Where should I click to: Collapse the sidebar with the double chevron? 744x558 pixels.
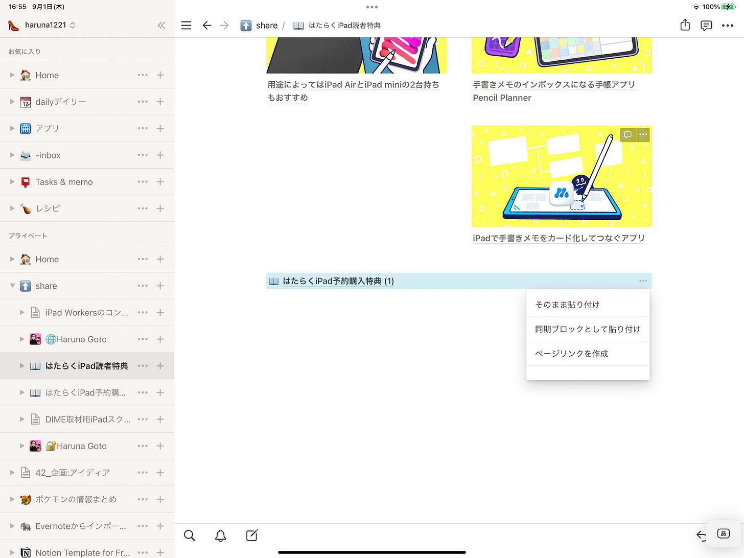point(161,25)
